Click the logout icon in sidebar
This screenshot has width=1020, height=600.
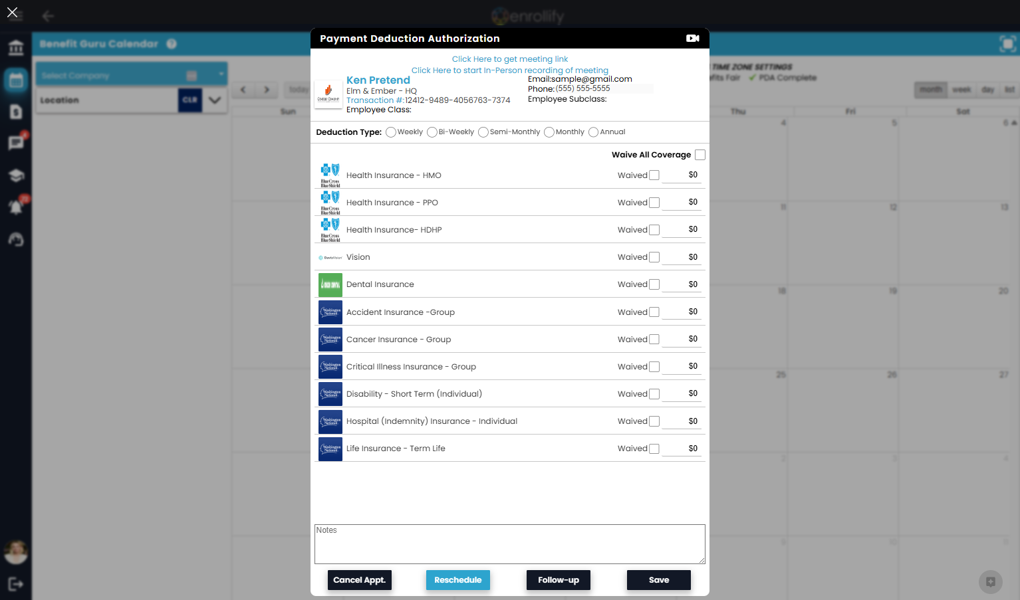pos(16,584)
